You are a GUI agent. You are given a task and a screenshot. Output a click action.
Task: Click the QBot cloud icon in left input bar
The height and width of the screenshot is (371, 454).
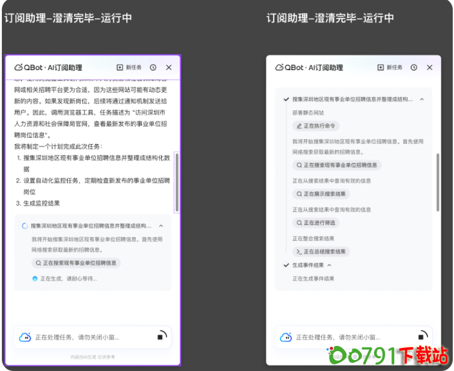tap(24, 337)
